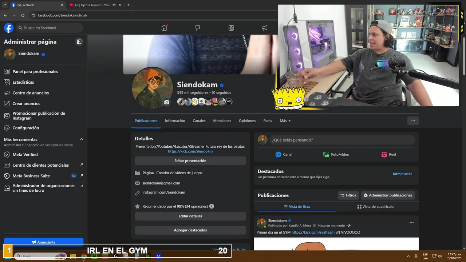
Task: Click the site info icon in the address bar
Action: (x=33, y=15)
